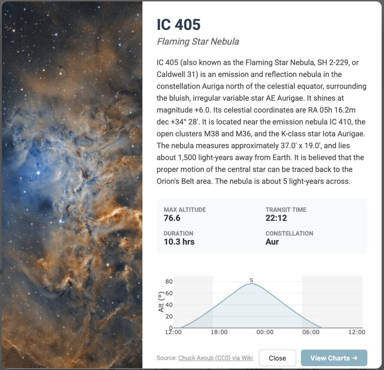Click the Flaming Star Nebula subtitle
384x370 pixels.
click(x=198, y=42)
